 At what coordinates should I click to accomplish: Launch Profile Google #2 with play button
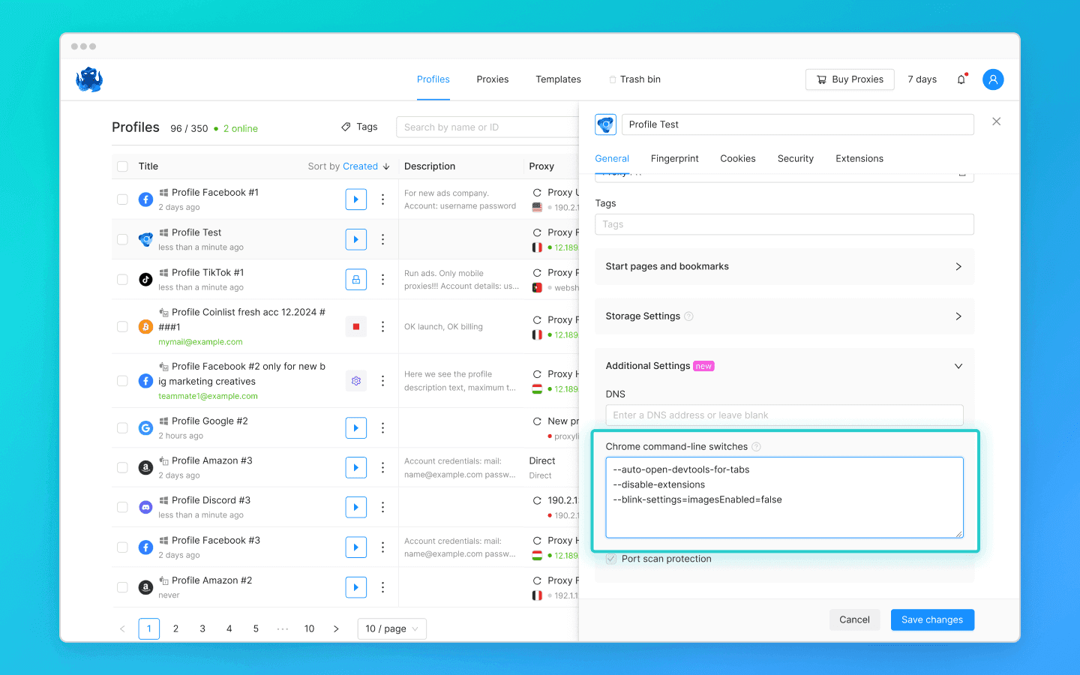[356, 427]
